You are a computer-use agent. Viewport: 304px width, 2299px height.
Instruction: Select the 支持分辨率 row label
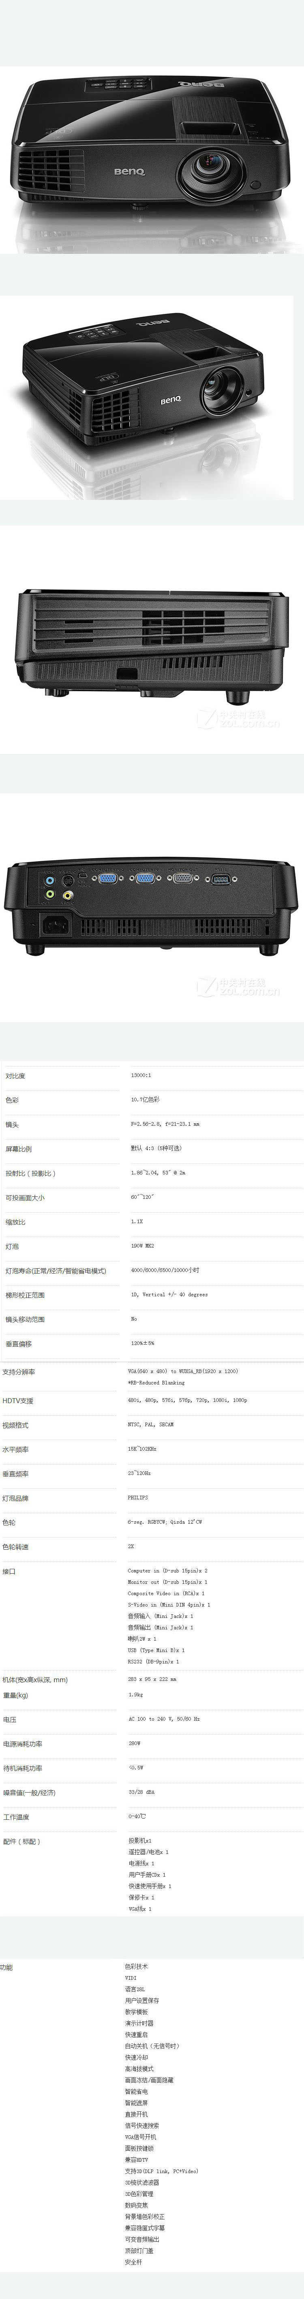click(19, 1372)
